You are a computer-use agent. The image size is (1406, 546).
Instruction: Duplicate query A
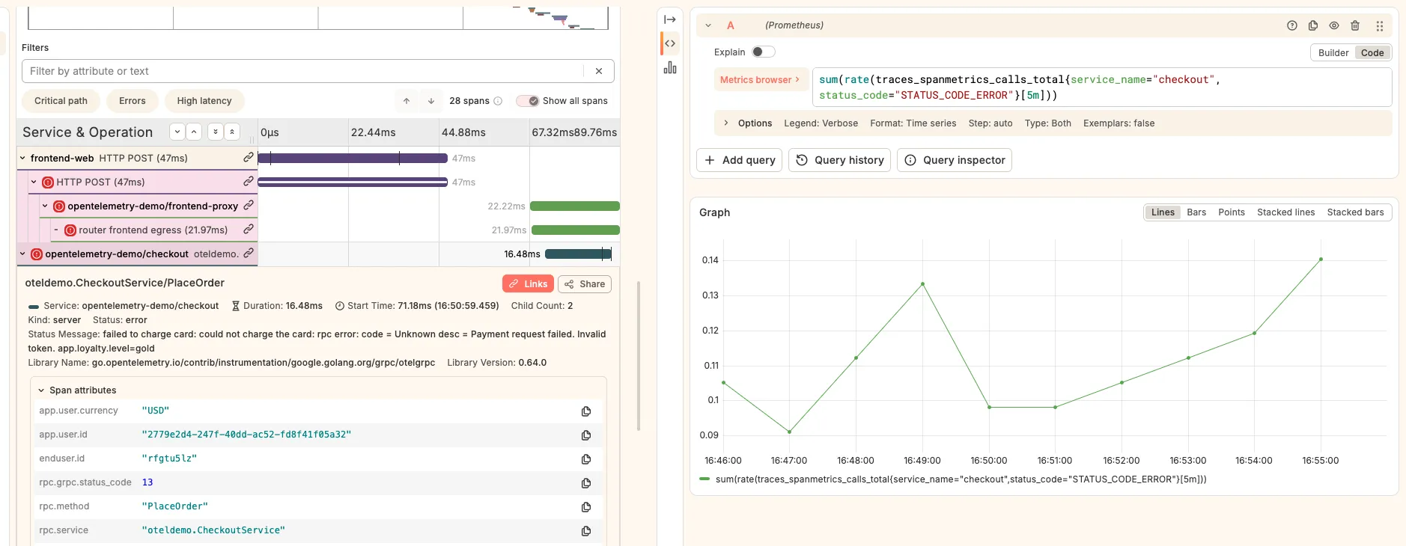[x=1313, y=25]
